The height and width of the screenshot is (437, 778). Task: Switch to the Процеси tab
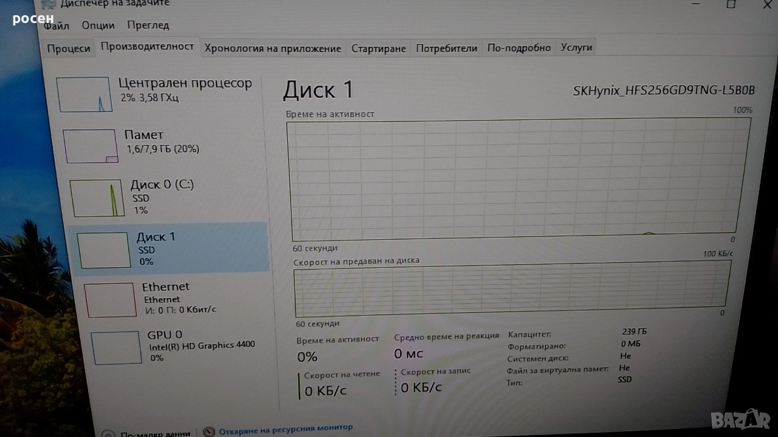click(x=69, y=49)
